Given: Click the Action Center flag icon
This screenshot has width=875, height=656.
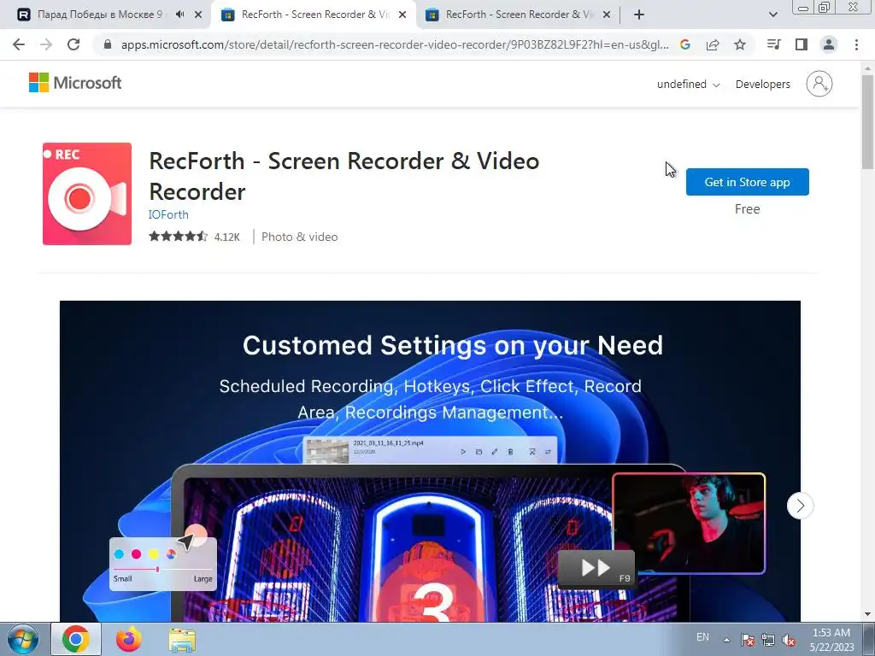Looking at the screenshot, I should (747, 640).
